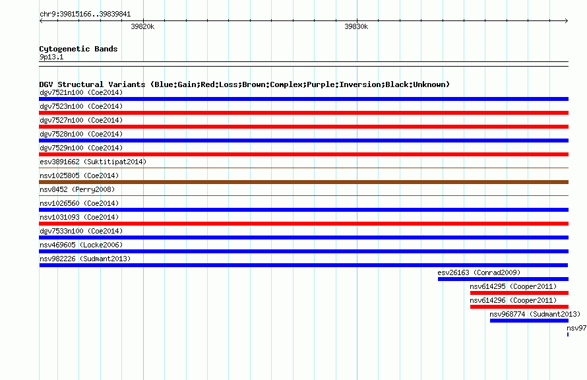Viewport: 587px width, 380px height.
Task: Click the chr9:39815166..39839841 coordinate label
Action: [x=85, y=15]
